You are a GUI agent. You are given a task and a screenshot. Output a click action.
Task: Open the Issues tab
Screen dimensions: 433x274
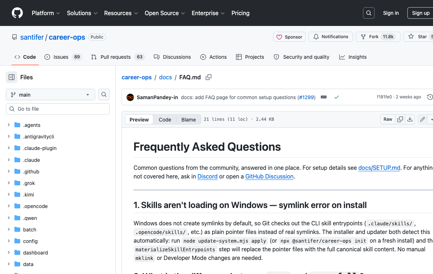[63, 57]
